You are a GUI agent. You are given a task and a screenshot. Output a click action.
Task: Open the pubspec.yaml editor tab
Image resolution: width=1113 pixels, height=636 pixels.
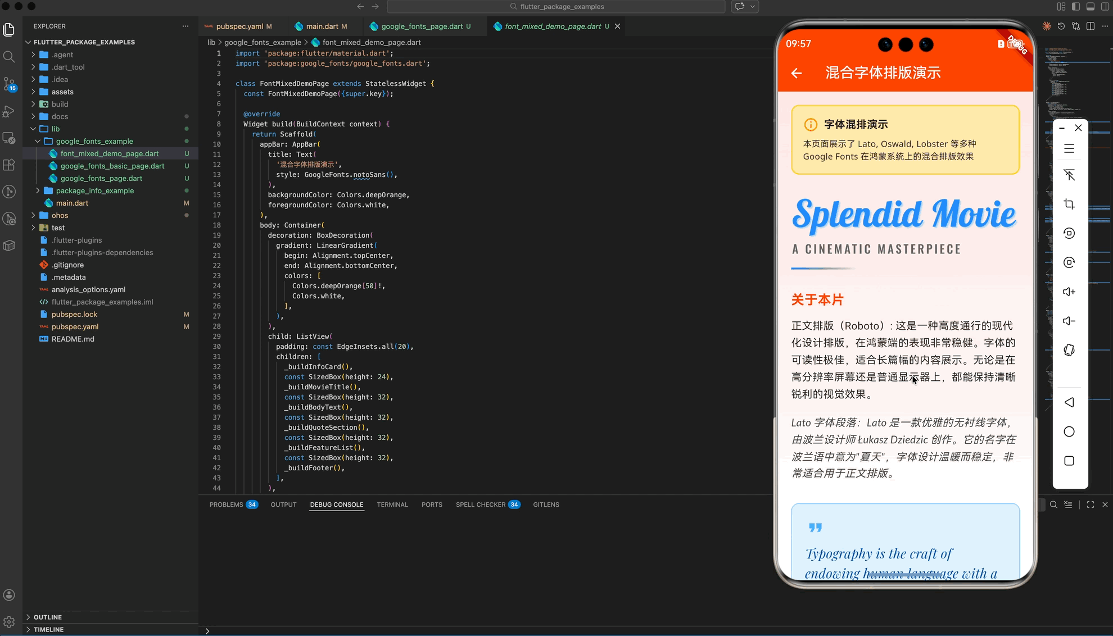tap(240, 26)
